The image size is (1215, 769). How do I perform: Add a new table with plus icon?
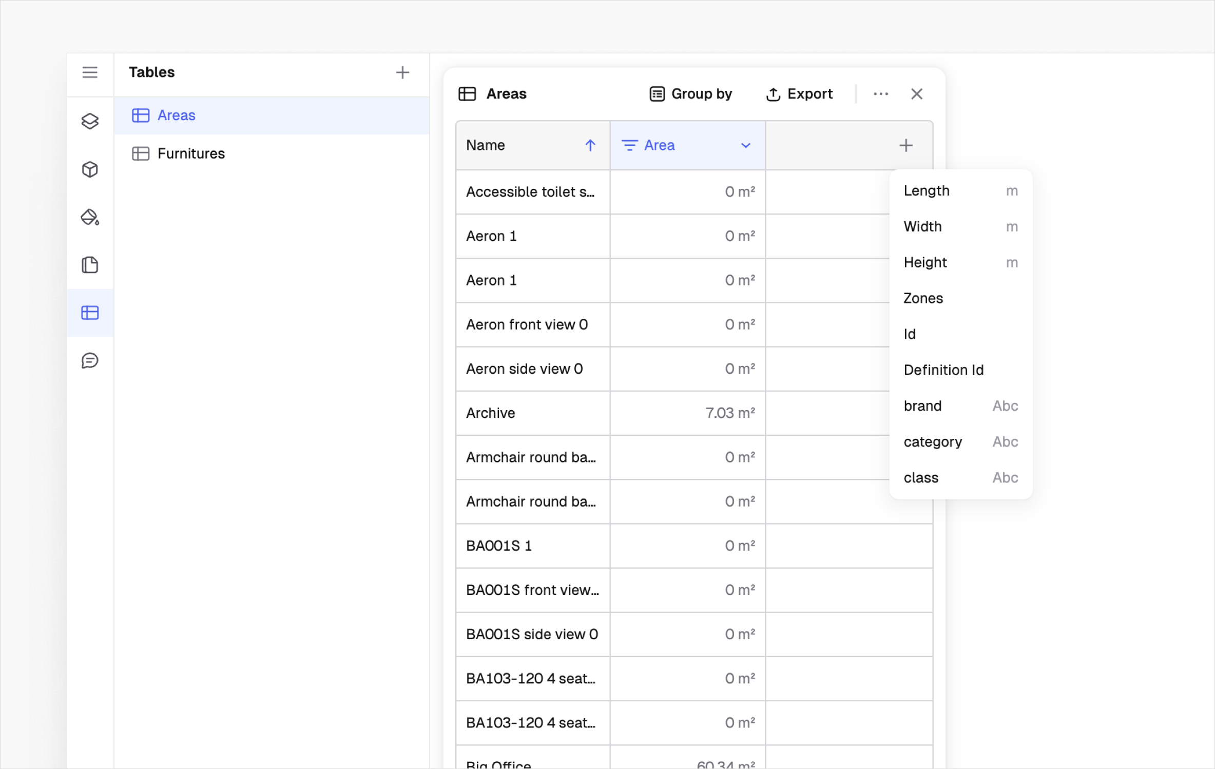[x=402, y=72]
